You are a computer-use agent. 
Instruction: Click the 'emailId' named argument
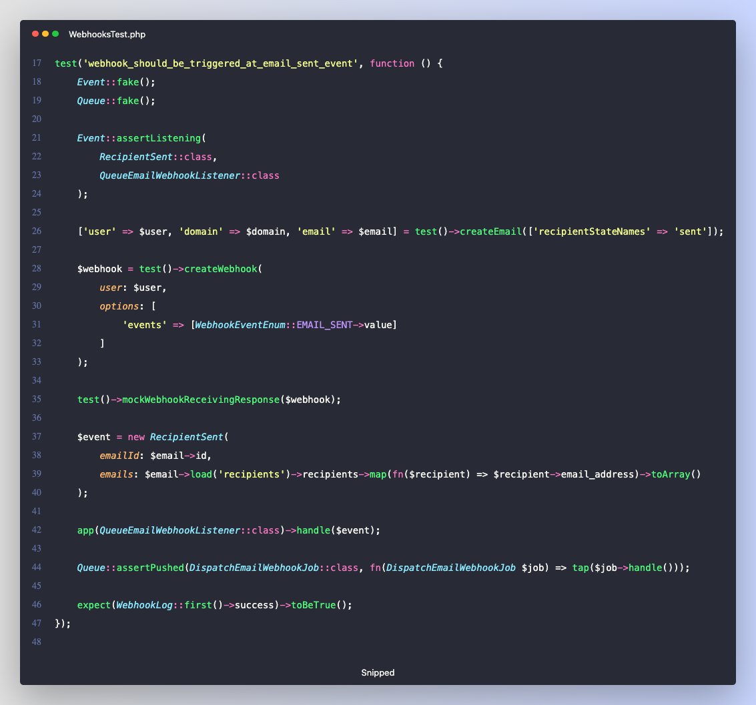[119, 456]
